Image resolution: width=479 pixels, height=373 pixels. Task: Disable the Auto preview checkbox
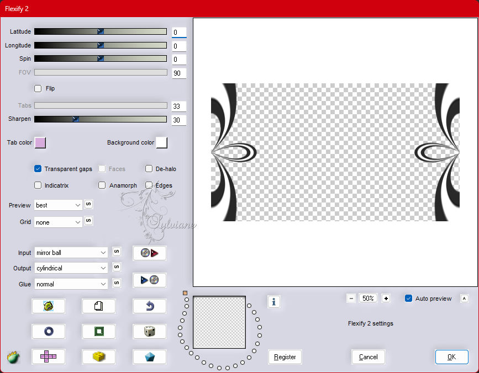pos(408,299)
